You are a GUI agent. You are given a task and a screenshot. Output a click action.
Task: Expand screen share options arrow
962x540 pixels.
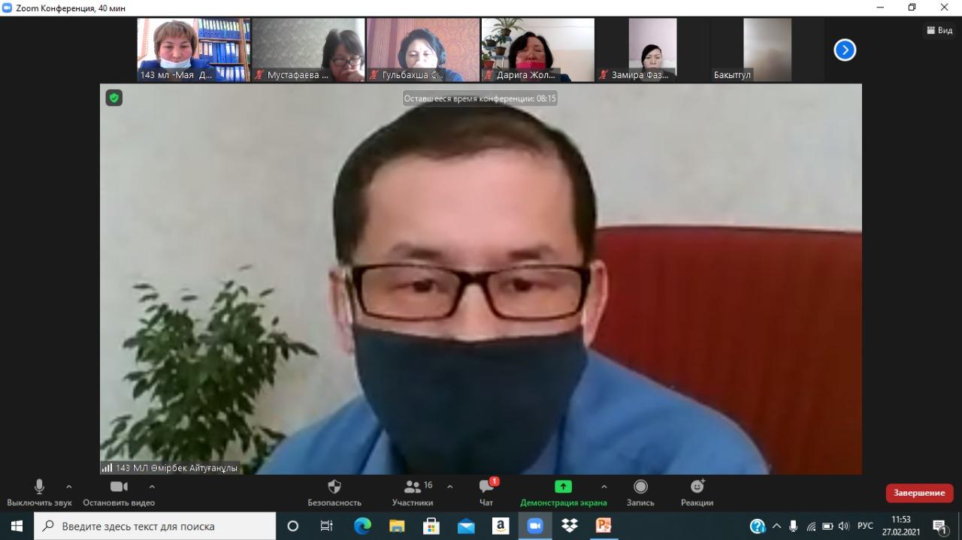(604, 486)
